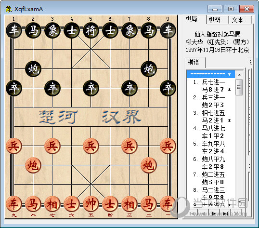Select the black elephant on file 7
The width and height of the screenshot is (259, 228).
pos(129,30)
